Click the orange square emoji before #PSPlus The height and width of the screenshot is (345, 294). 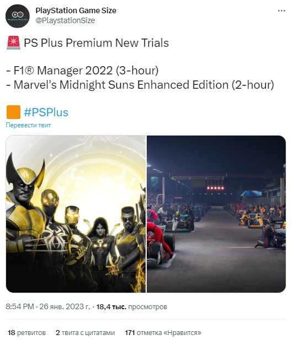(x=13, y=112)
